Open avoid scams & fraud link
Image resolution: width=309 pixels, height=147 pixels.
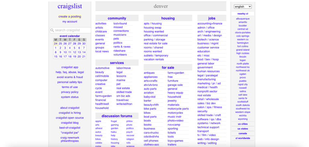pyautogui.click(x=70, y=77)
